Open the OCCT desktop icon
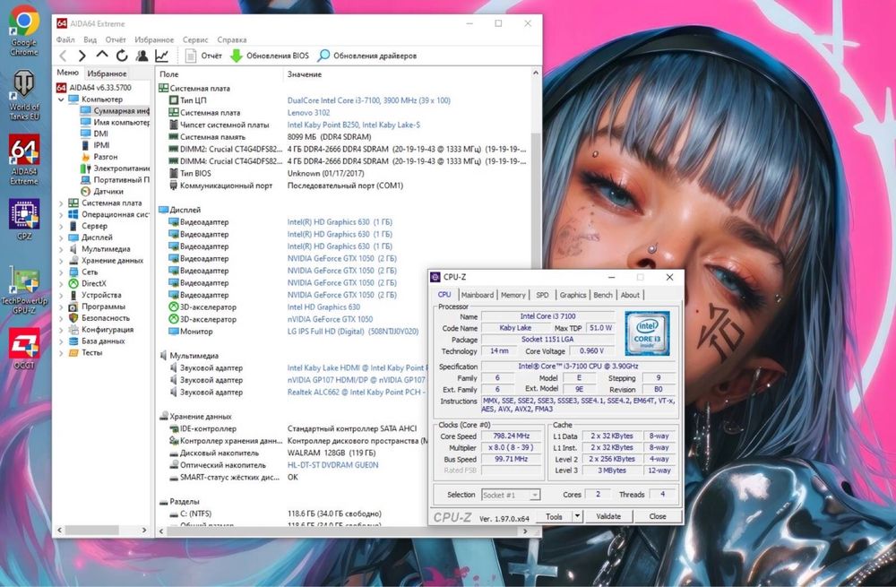The width and height of the screenshot is (896, 587). click(24, 349)
